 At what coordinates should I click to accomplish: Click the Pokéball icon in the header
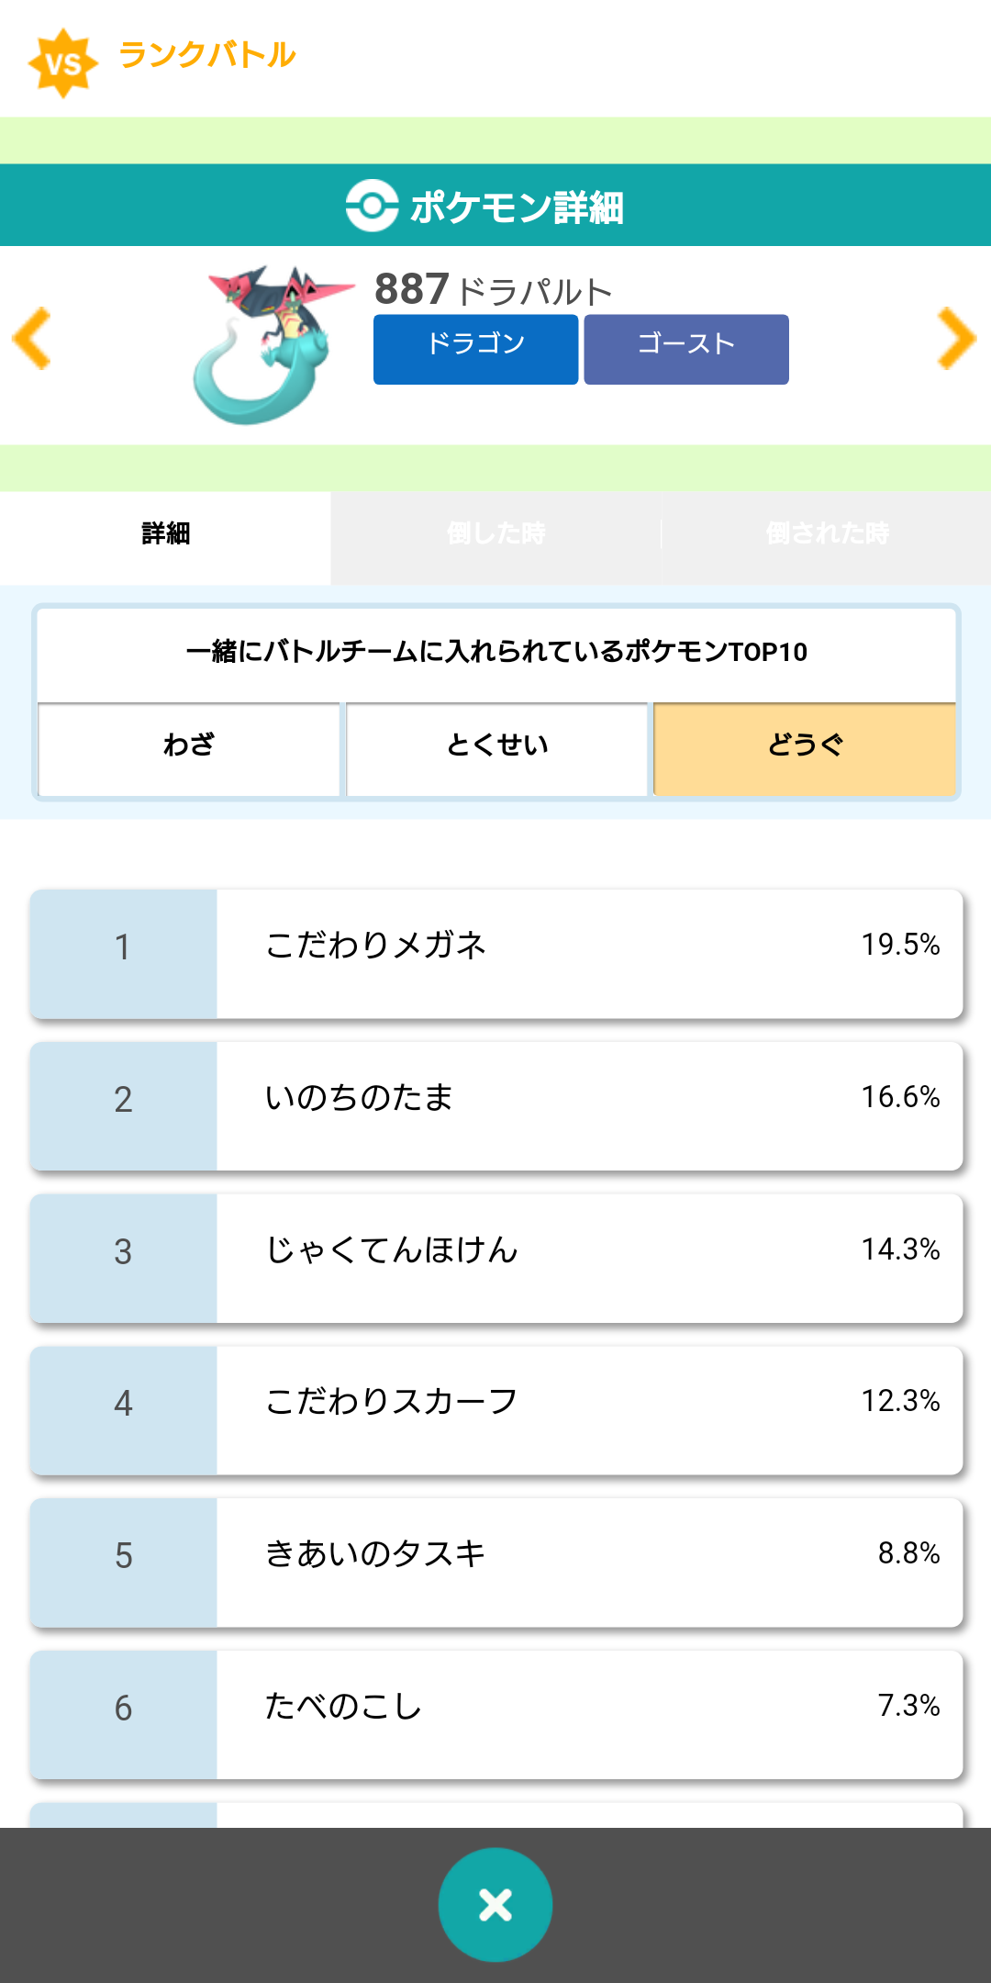(372, 206)
